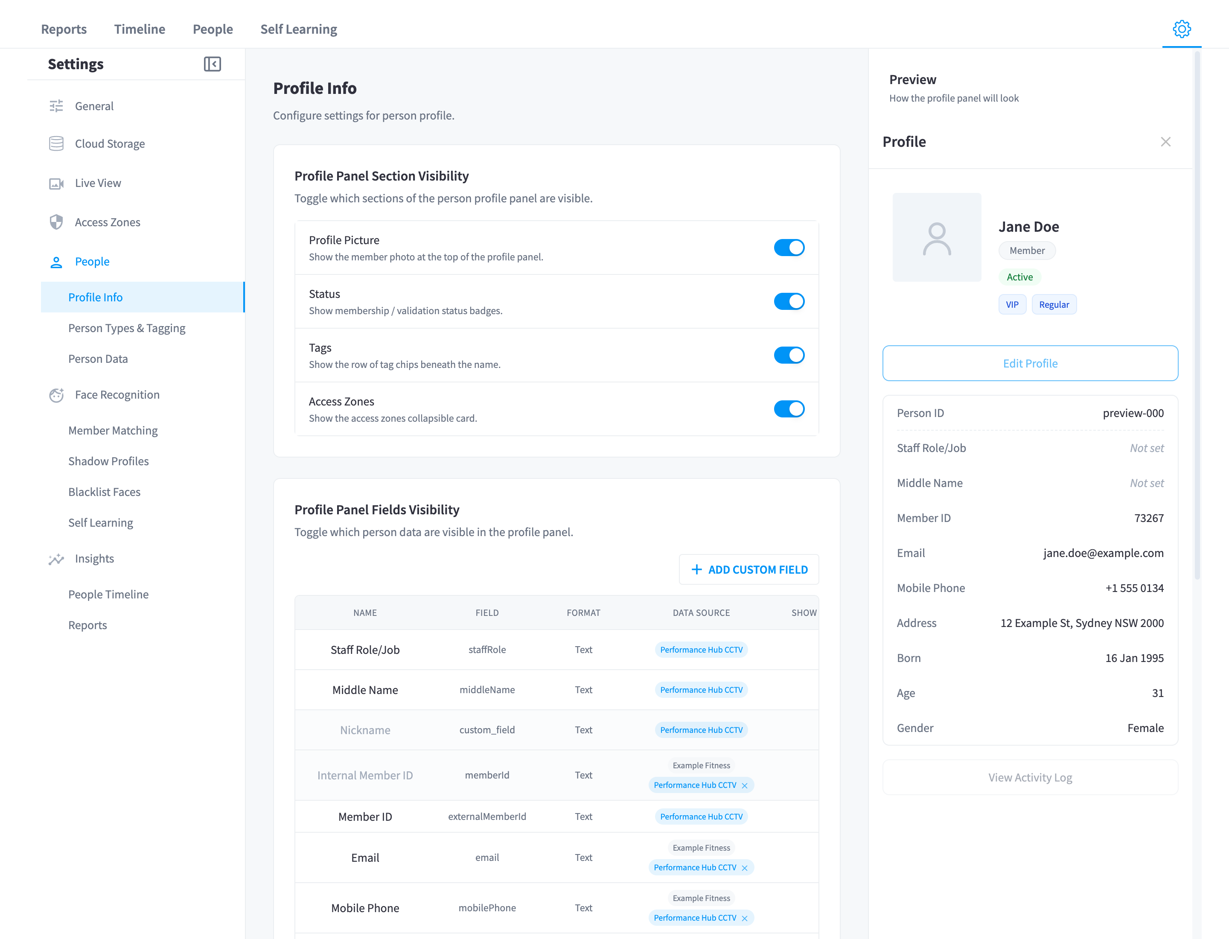This screenshot has width=1229, height=939.
Task: Open People Timeline settings
Action: click(x=108, y=595)
